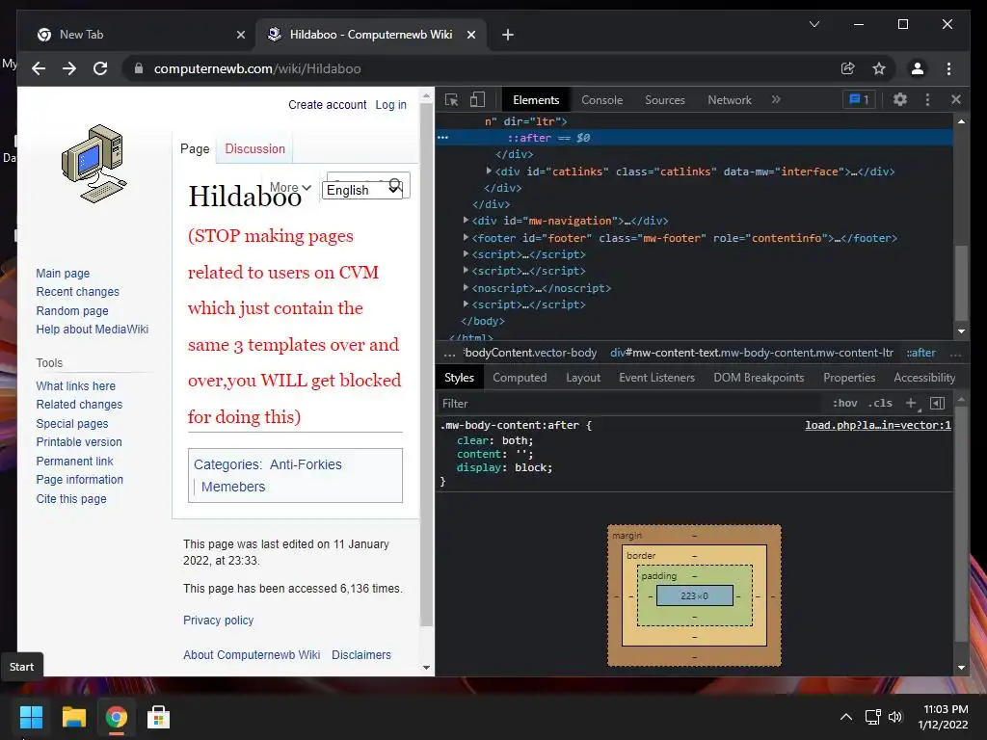
Task: Switch to the Network tab
Action: point(730,99)
